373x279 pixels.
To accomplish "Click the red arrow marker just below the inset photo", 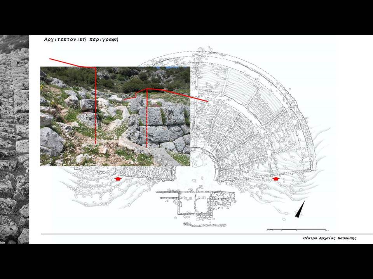I will [118, 179].
